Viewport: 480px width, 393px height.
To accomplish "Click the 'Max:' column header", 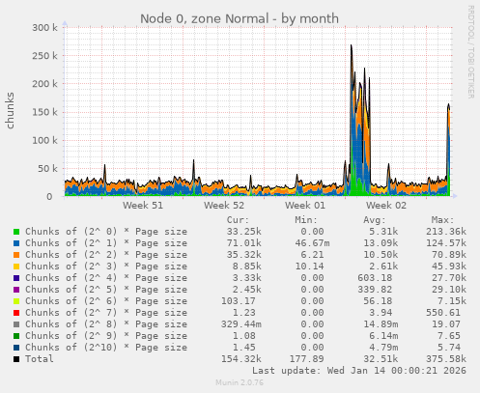I will (442, 220).
